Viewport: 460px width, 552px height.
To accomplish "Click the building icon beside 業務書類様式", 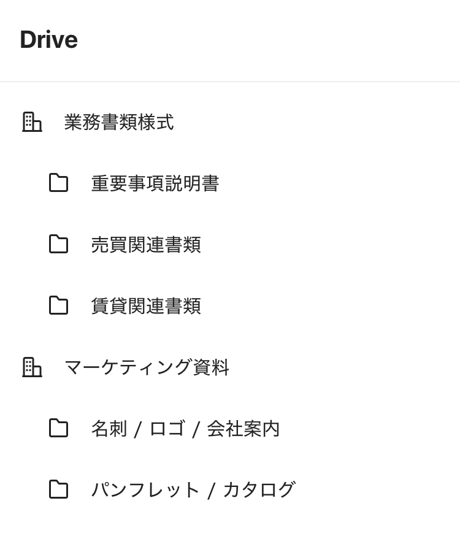I will pos(32,122).
